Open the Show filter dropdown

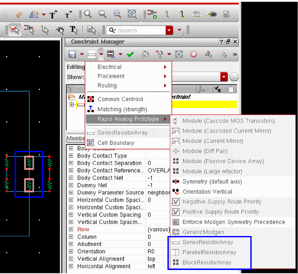point(224,77)
